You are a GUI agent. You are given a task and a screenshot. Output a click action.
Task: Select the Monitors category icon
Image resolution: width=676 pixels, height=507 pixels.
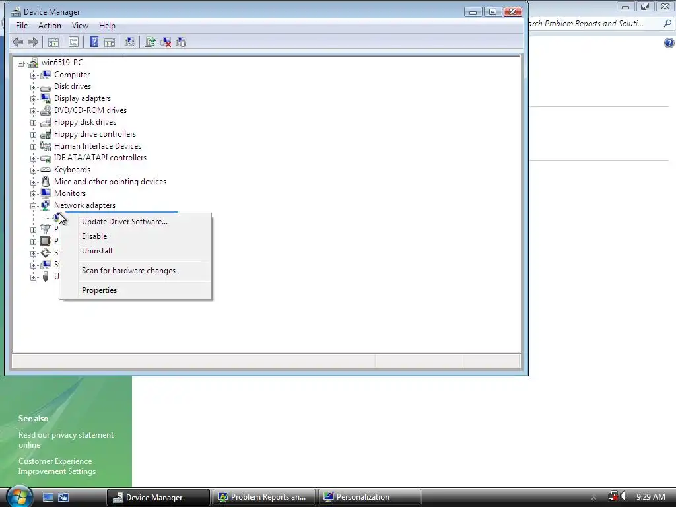[46, 193]
